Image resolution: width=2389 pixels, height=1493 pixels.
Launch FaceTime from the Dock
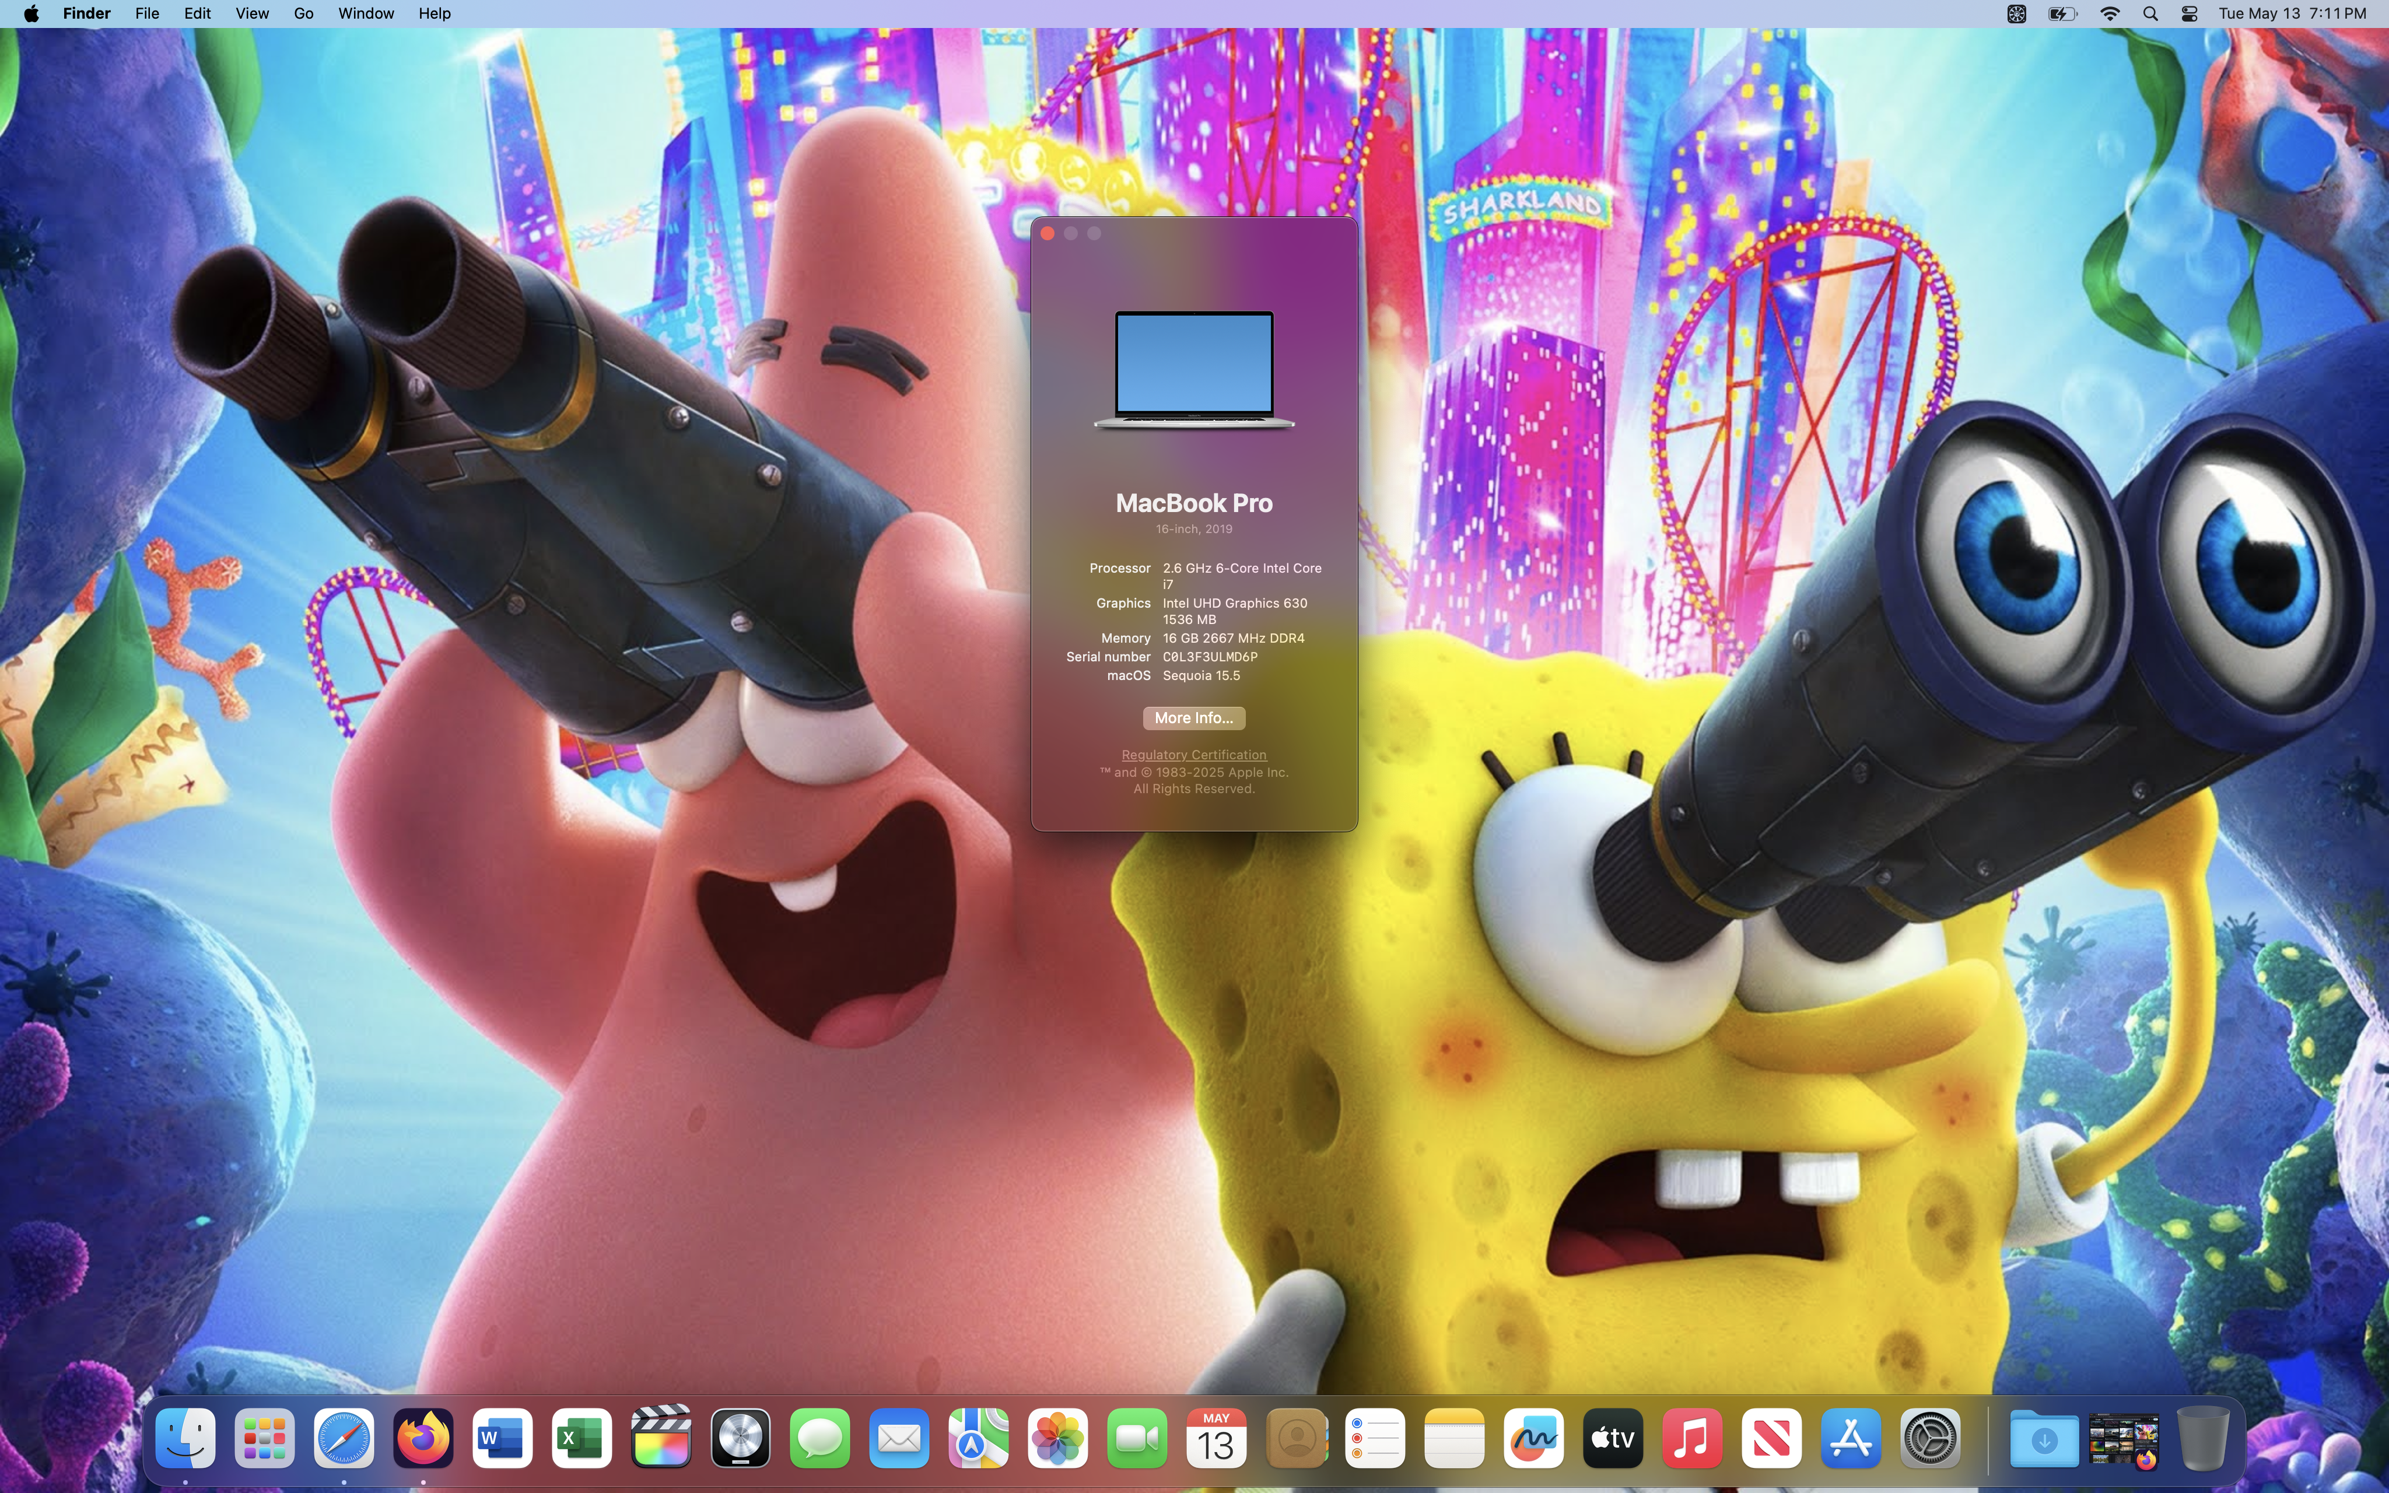click(1136, 1439)
